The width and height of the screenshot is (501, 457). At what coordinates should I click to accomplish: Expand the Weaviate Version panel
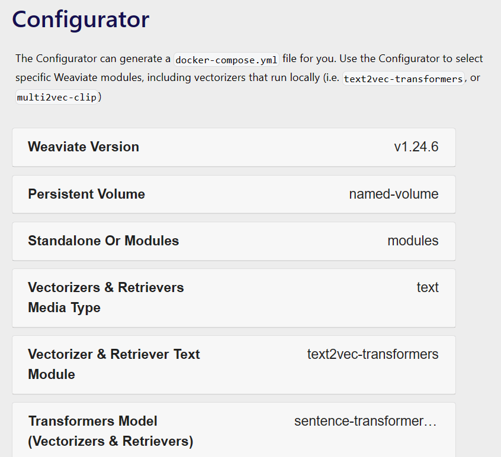click(x=233, y=147)
